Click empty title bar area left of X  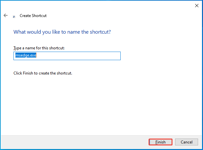131,6
